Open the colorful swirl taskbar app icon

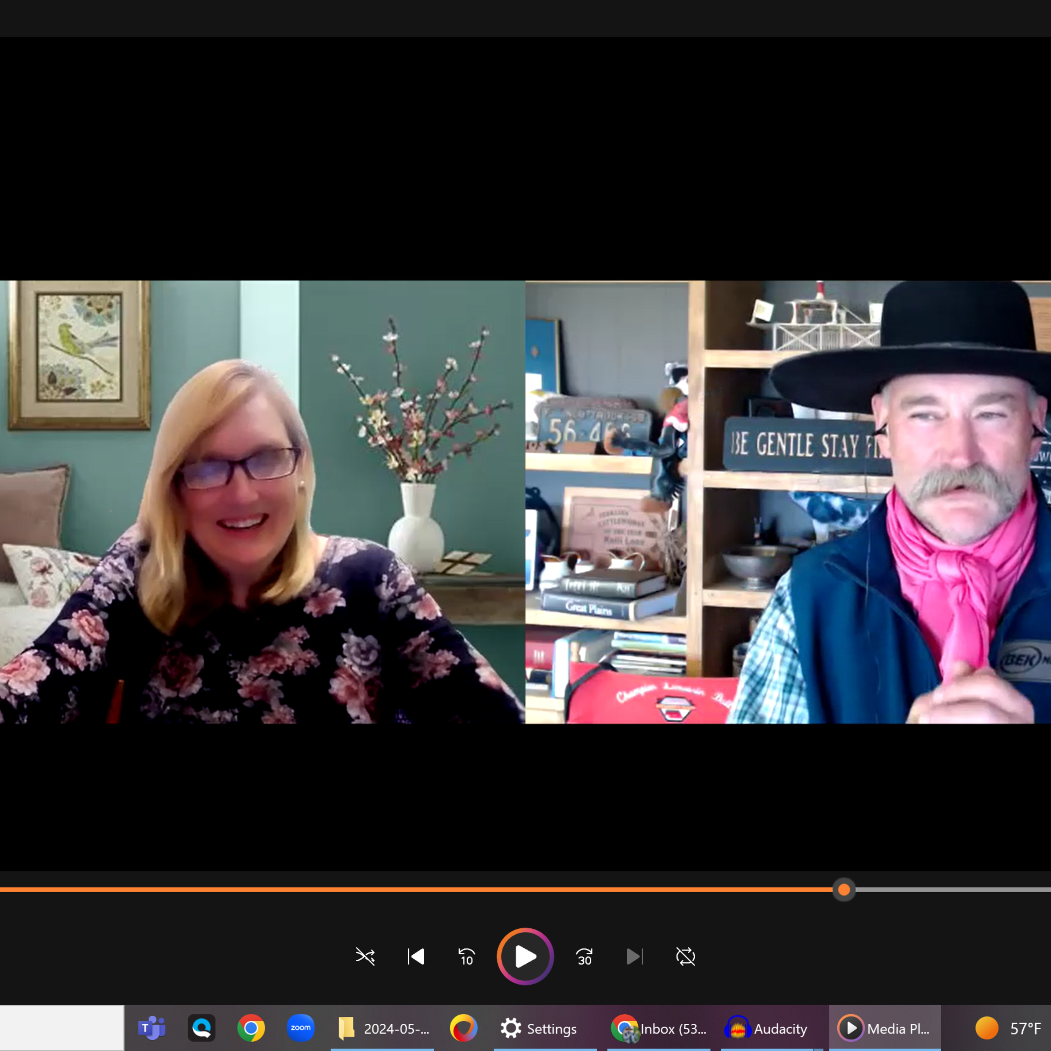(463, 1028)
